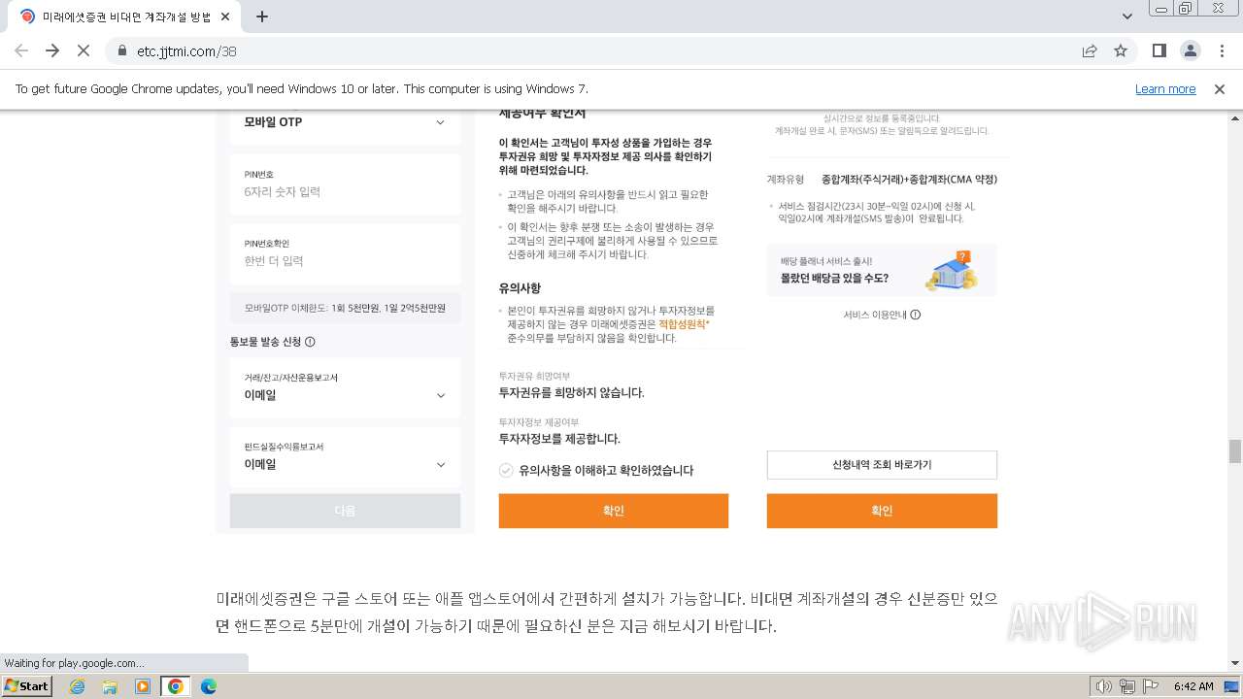The height and width of the screenshot is (699, 1243).
Task: Click the PIN번호확인 한번 더 입력 field
Action: [x=345, y=252]
